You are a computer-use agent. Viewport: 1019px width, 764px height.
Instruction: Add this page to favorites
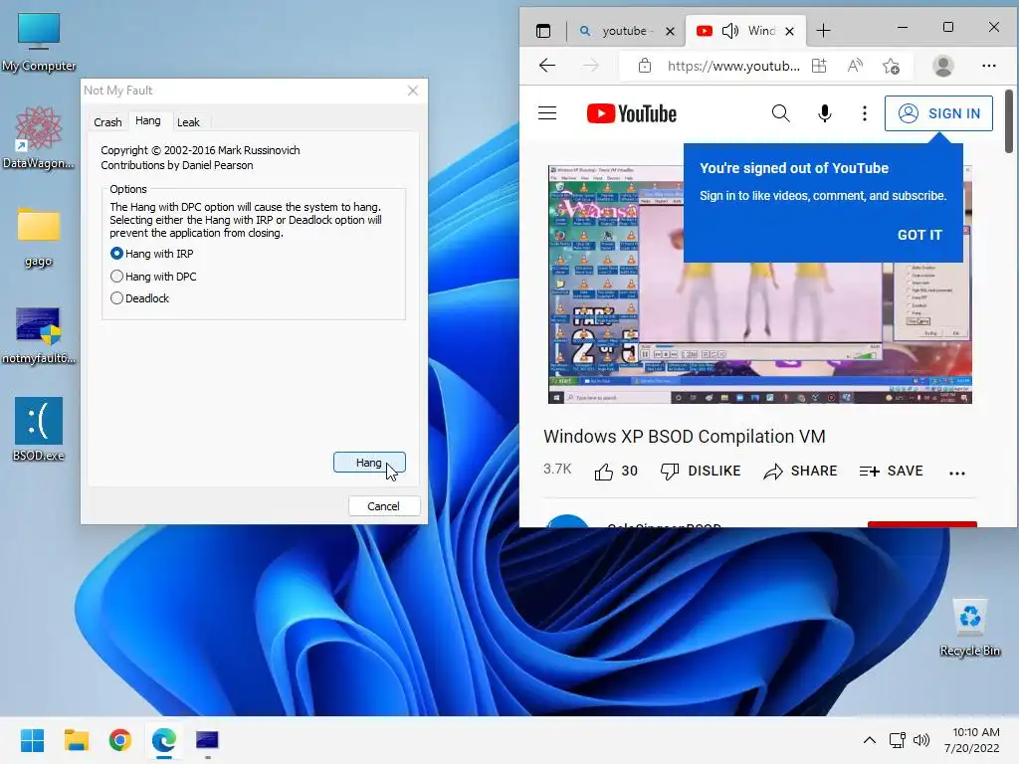[891, 66]
